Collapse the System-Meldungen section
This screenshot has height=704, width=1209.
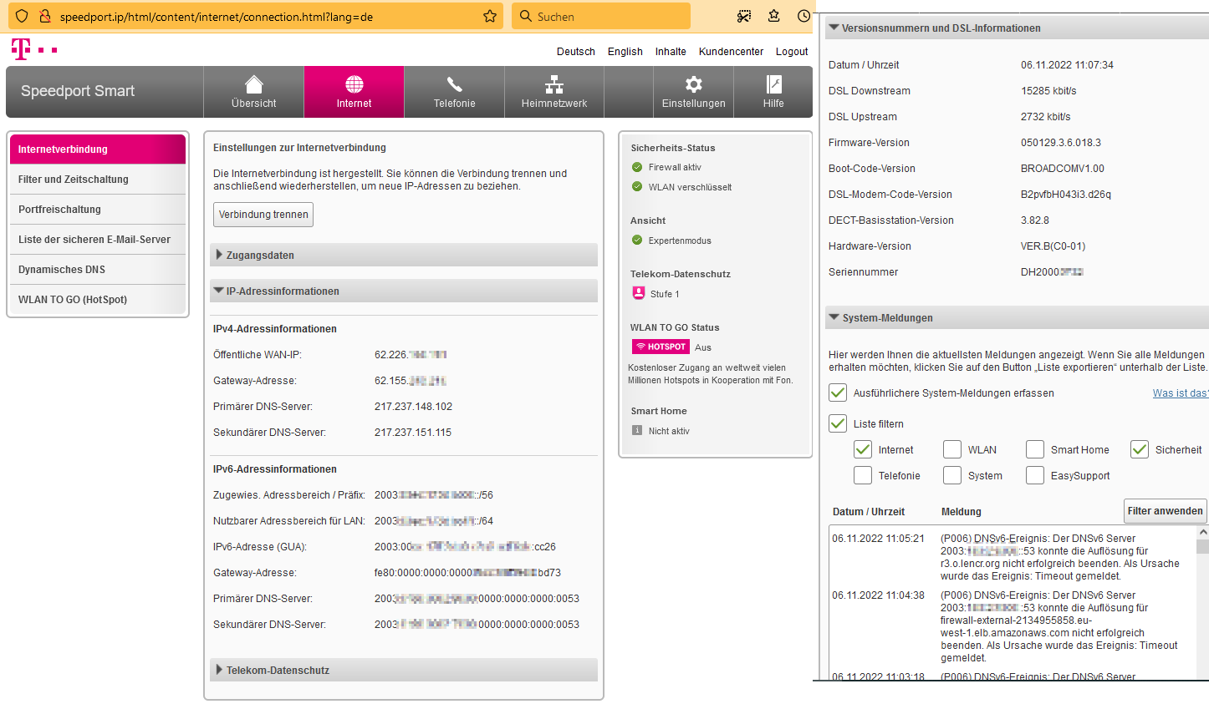(1016, 317)
